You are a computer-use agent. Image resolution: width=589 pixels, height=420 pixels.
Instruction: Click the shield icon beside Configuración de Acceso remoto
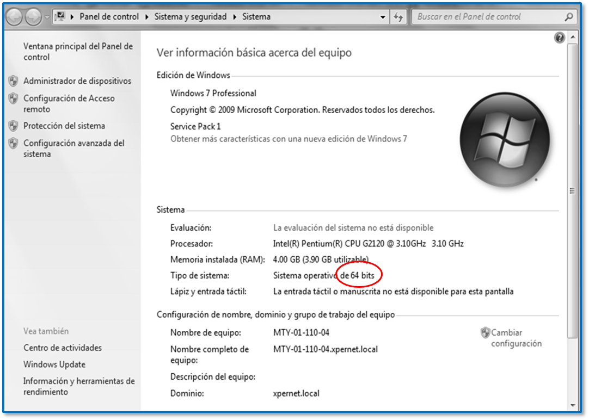coord(14,98)
